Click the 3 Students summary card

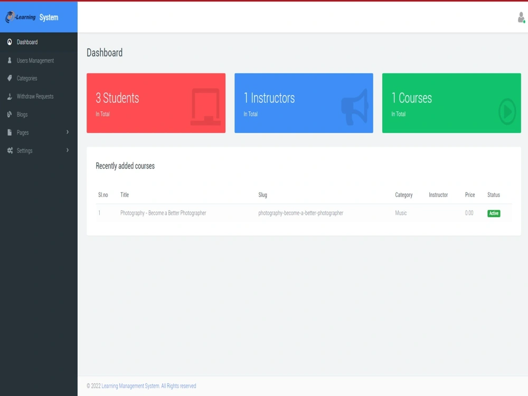[x=156, y=103]
